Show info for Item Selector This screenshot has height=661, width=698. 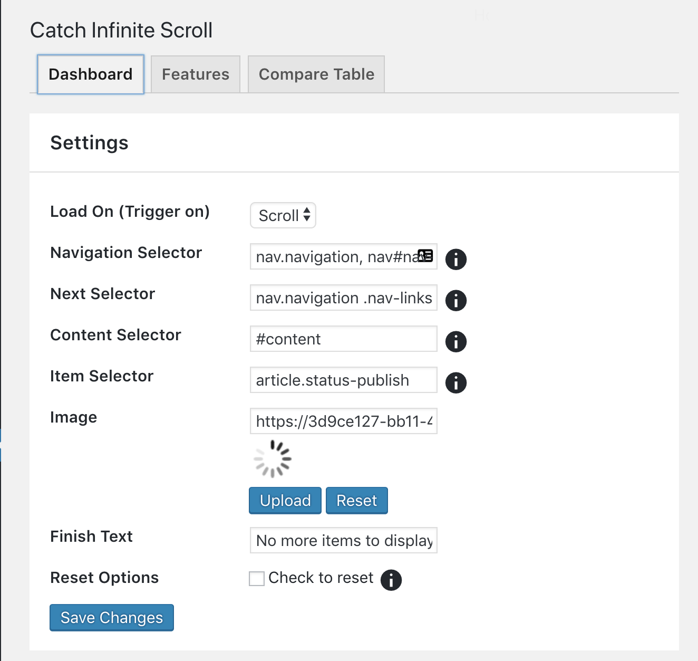456,382
